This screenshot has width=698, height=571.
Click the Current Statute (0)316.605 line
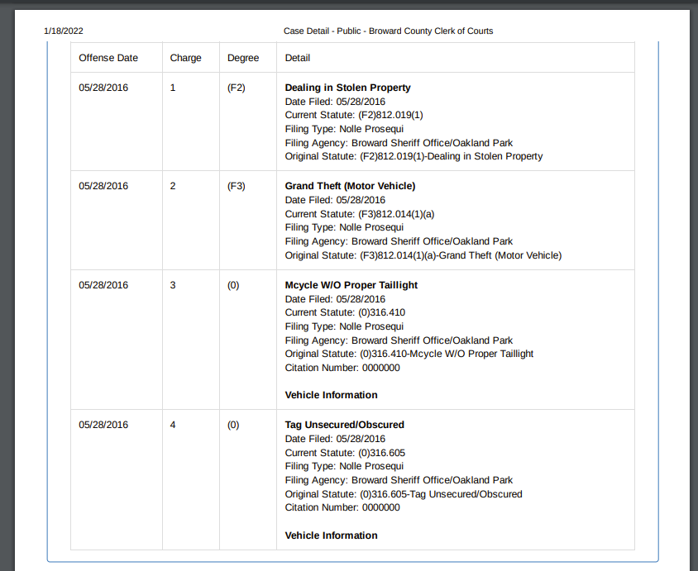click(345, 453)
